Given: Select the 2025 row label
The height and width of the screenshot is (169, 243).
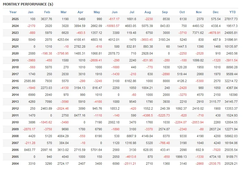Looking at the screenshot, I should tap(15, 19).
